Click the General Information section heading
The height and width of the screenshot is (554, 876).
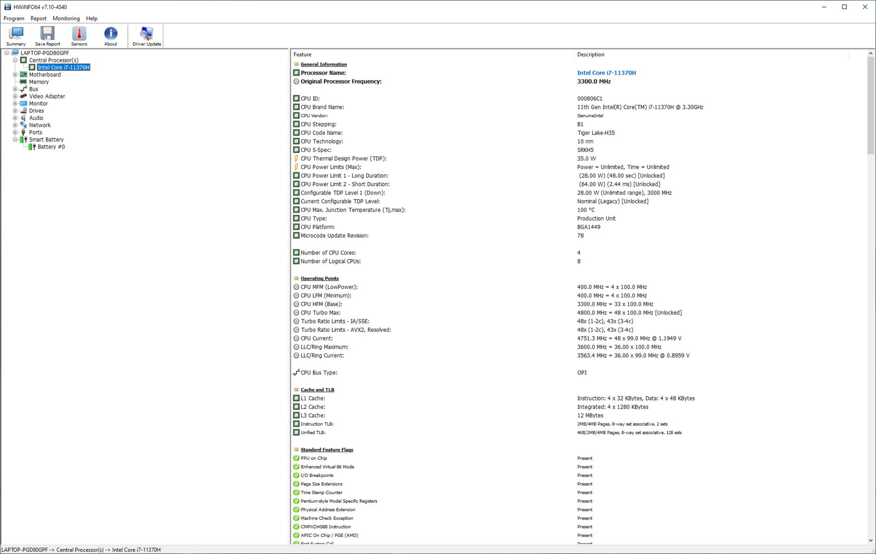[323, 64]
